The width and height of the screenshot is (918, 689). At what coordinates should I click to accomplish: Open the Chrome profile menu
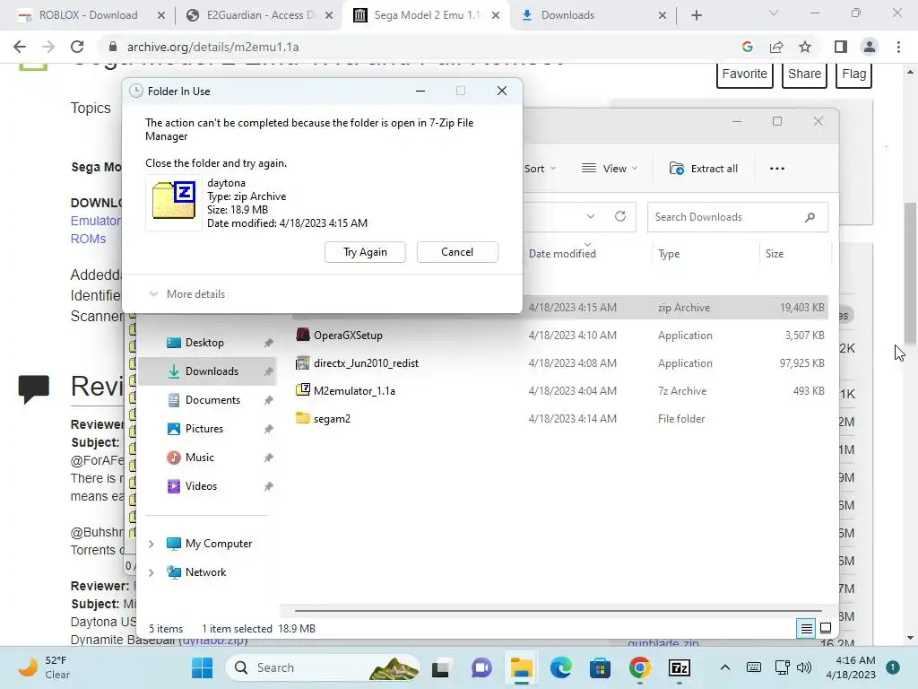[870, 47]
